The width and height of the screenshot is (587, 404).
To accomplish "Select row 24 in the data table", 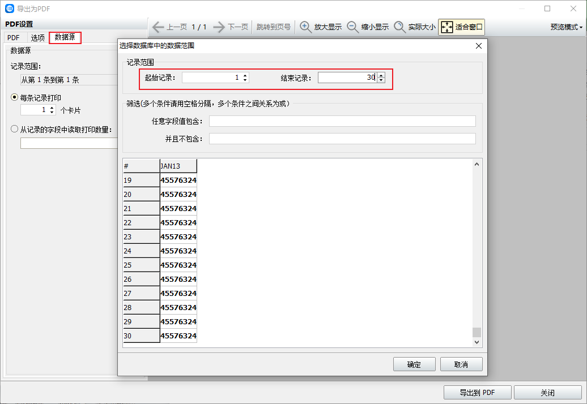I will pyautogui.click(x=160, y=251).
